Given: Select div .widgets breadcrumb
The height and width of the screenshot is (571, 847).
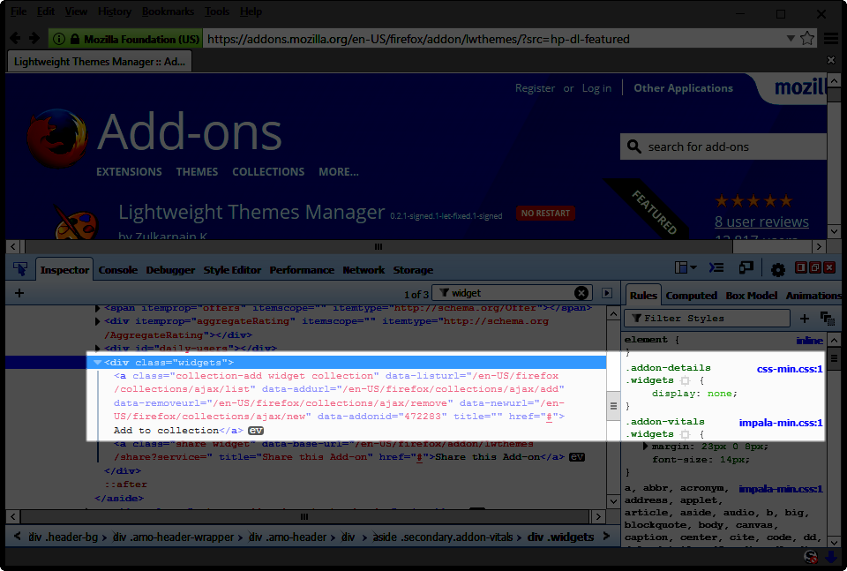Looking at the screenshot, I should coord(561,537).
